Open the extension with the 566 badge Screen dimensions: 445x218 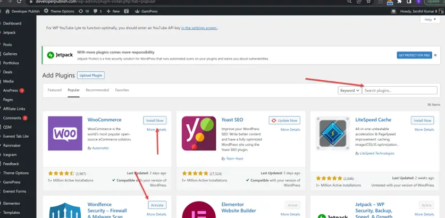390,2
